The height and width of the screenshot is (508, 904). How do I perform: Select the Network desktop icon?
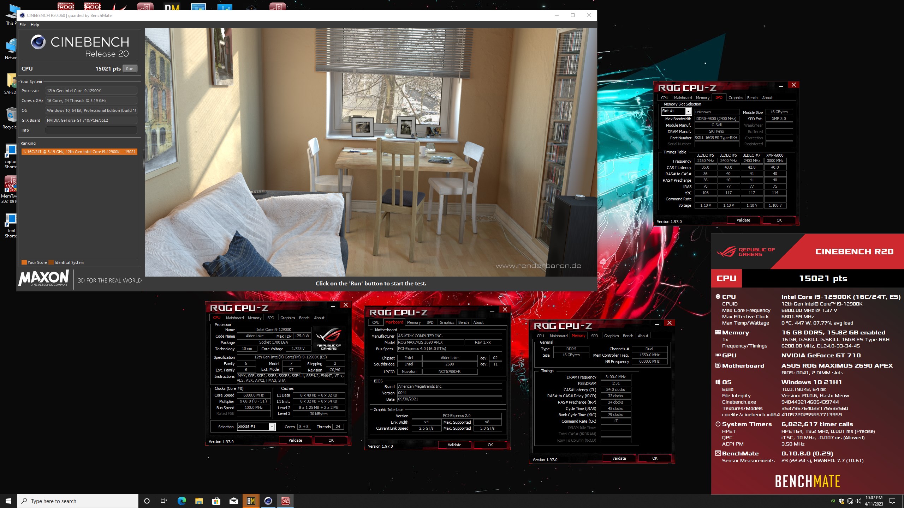[10, 49]
